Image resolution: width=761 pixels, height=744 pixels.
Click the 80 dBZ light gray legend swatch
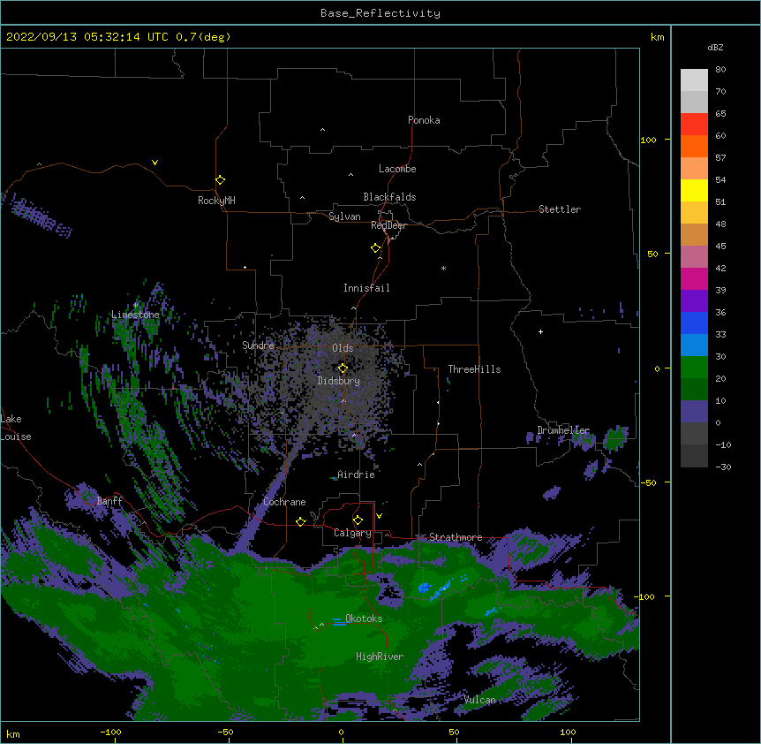coord(694,80)
